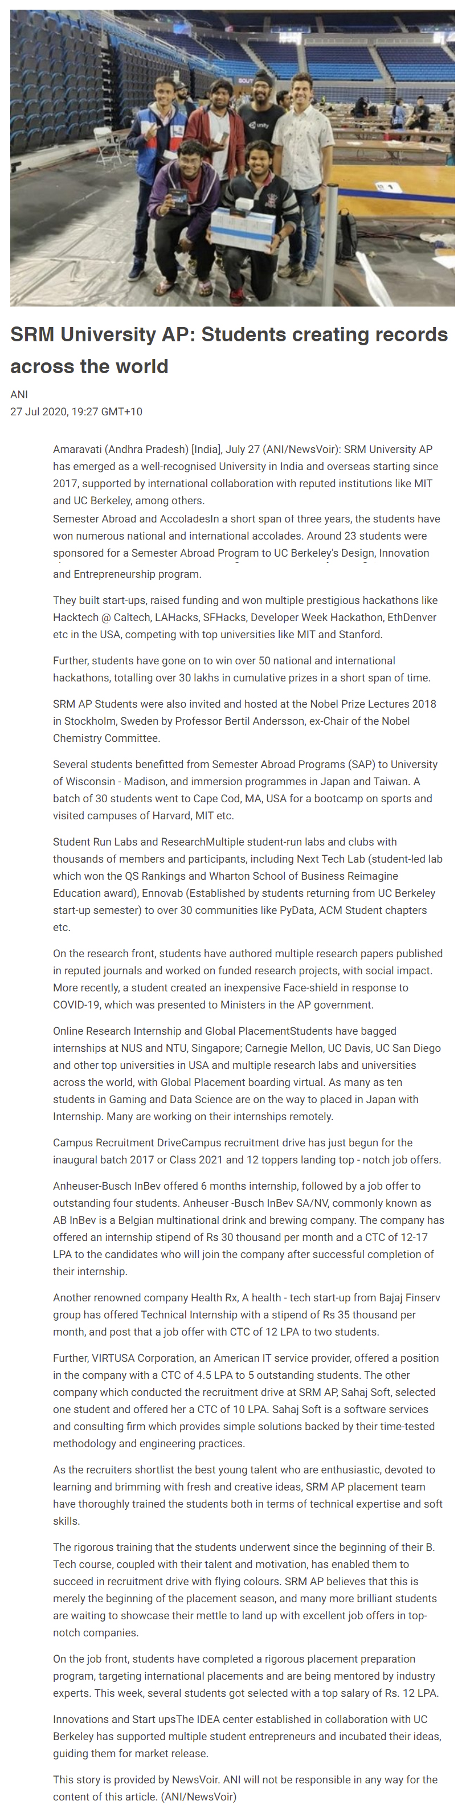Click the ANI author byline
The height and width of the screenshot is (1813, 466).
click(19, 394)
